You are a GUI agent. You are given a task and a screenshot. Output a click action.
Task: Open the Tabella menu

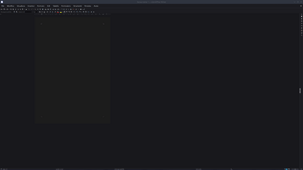56,6
